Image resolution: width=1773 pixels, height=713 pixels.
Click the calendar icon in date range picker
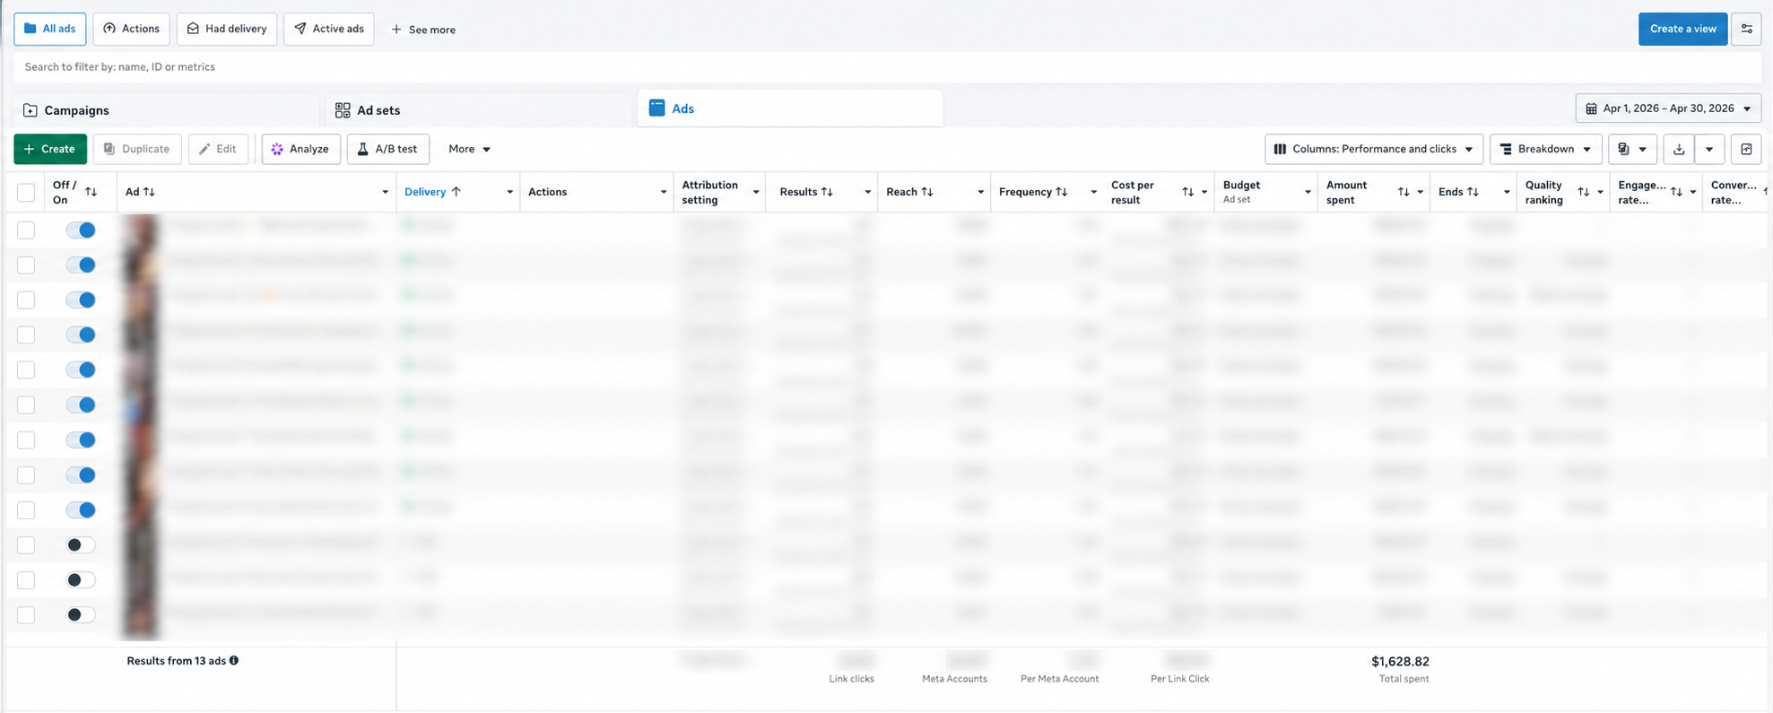1591,109
